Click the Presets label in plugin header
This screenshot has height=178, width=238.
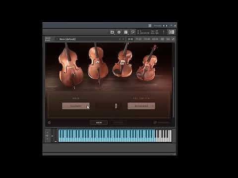pos(158,26)
